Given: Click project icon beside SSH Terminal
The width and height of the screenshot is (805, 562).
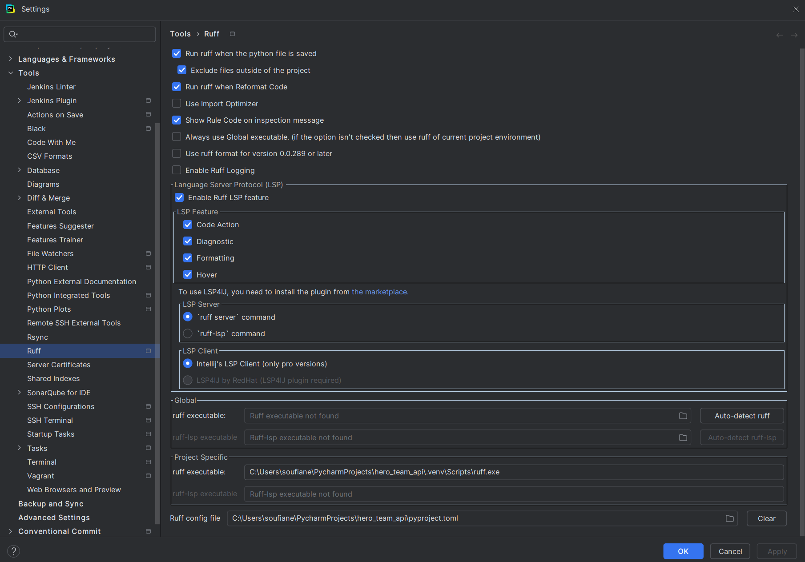Looking at the screenshot, I should pyautogui.click(x=148, y=420).
